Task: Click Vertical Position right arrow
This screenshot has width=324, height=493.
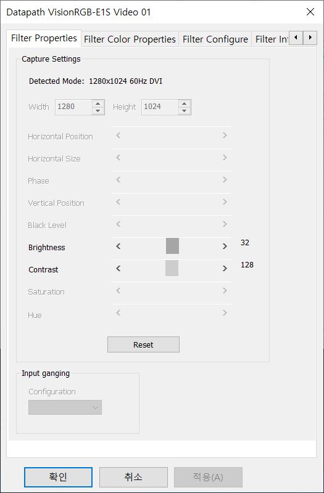Action: coord(225,202)
